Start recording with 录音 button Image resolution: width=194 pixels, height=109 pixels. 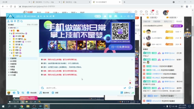tap(55, 93)
